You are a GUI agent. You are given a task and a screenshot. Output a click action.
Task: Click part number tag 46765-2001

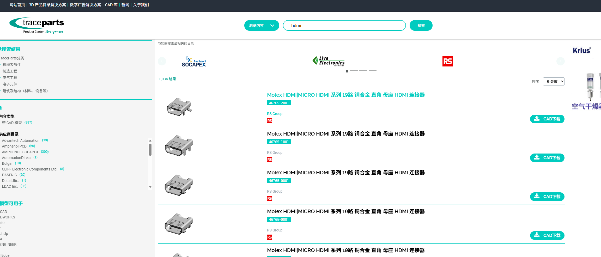click(279, 103)
